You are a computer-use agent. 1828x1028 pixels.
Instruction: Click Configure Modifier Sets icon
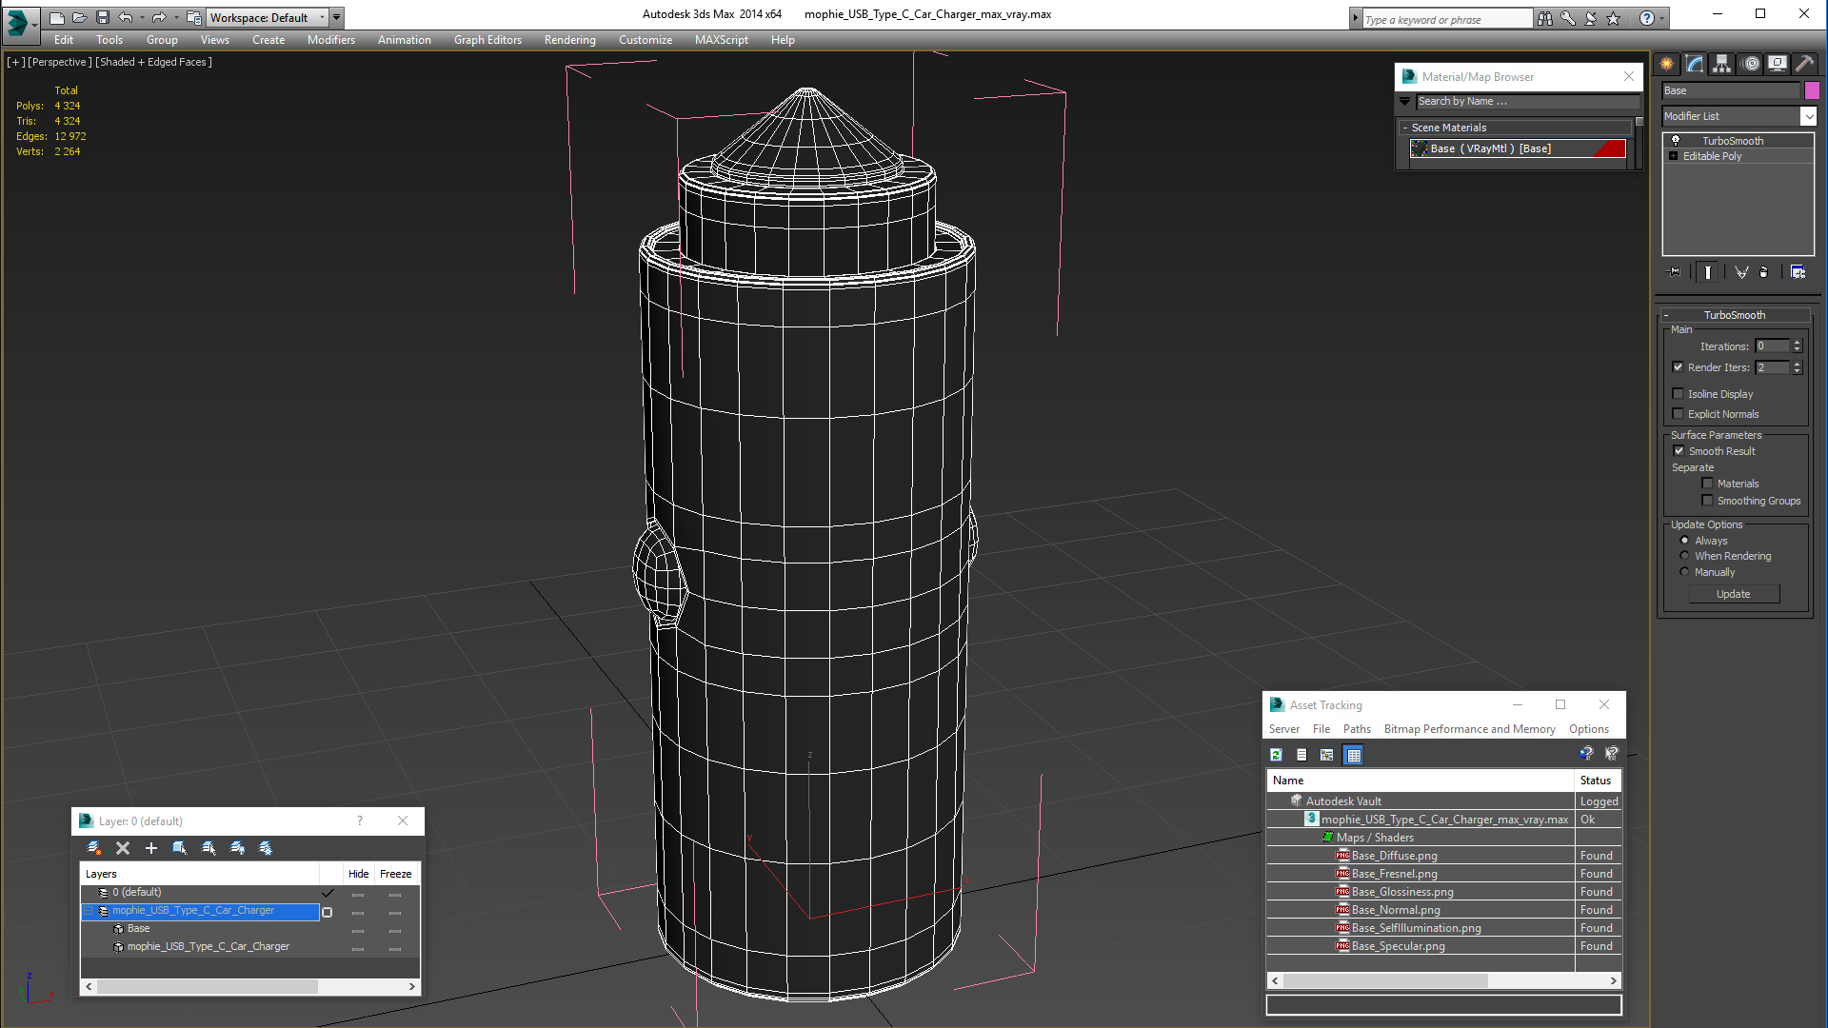point(1798,272)
